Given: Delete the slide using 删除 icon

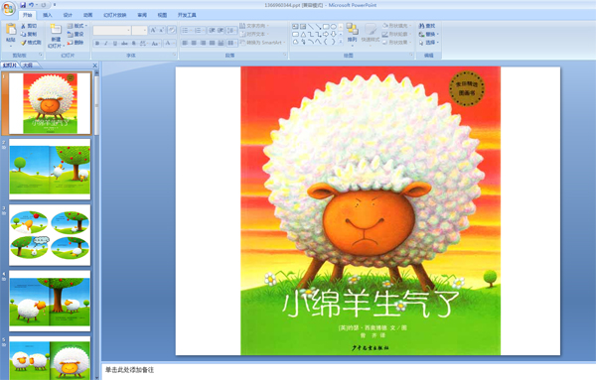Looking at the screenshot, I should click(75, 43).
